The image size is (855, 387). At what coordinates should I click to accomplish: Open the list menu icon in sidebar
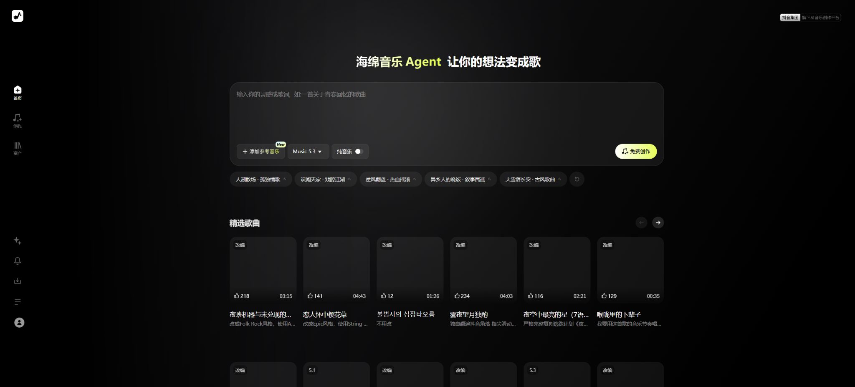tap(18, 302)
